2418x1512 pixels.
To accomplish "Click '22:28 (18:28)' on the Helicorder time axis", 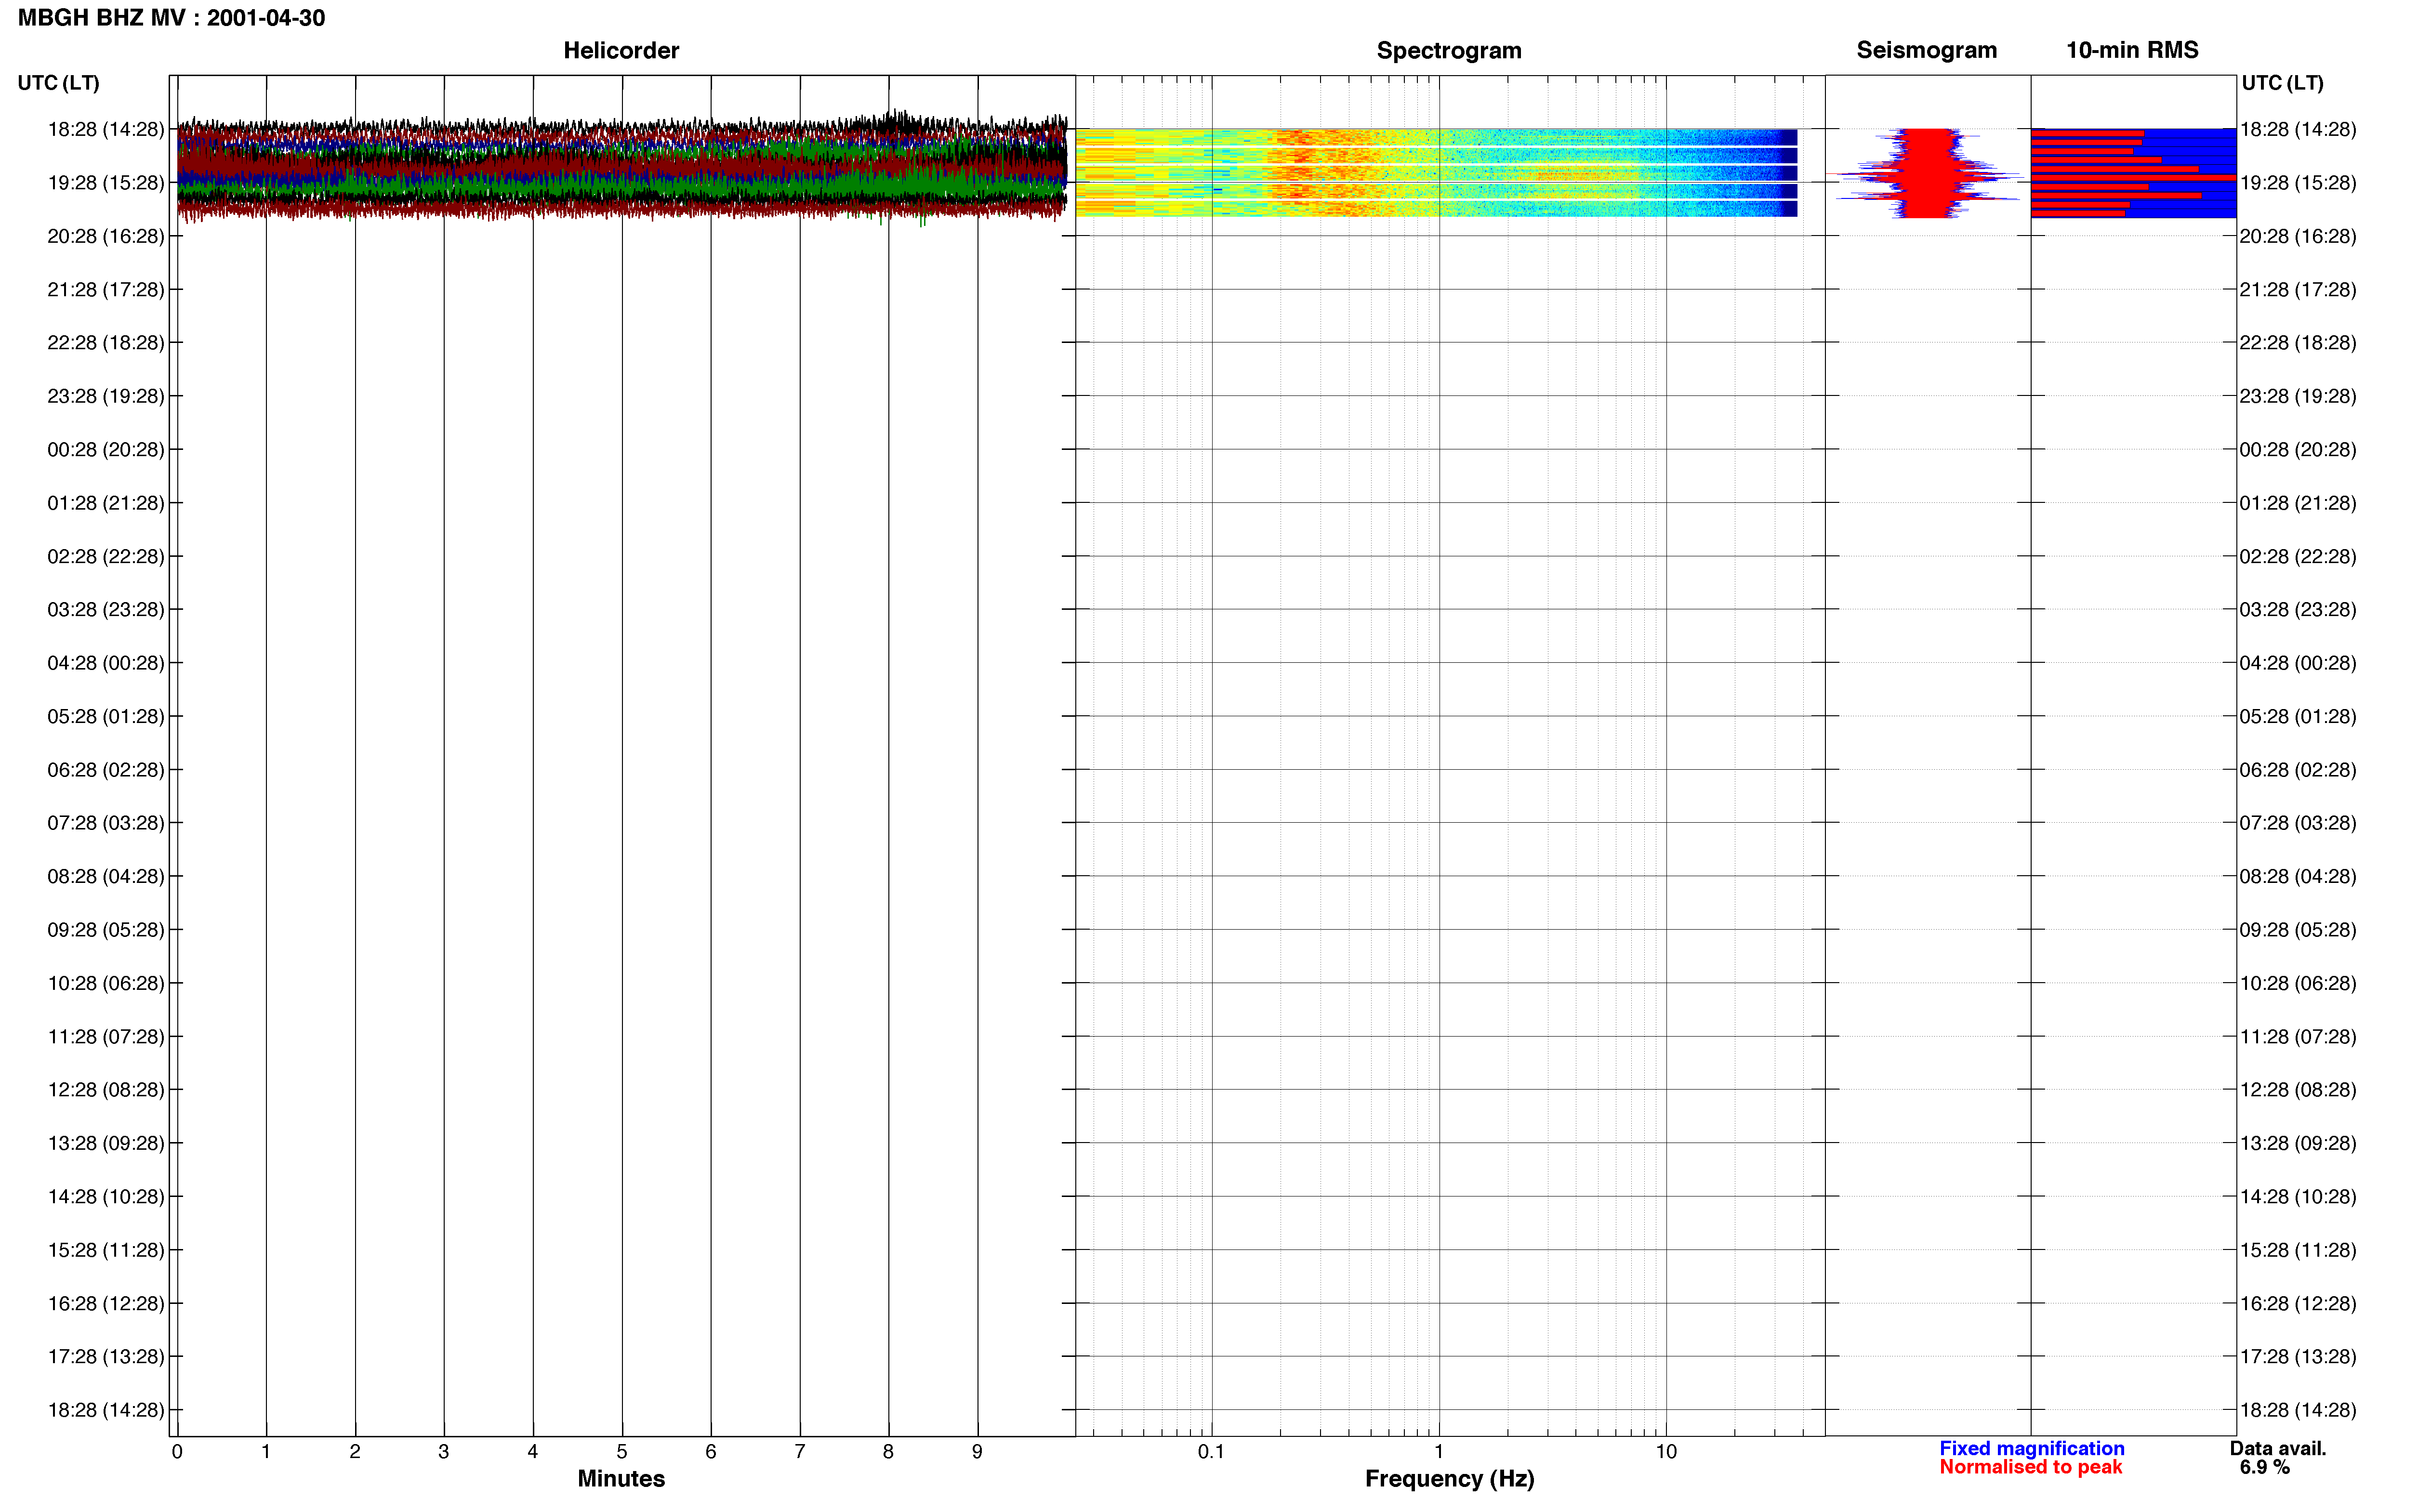I will [106, 343].
